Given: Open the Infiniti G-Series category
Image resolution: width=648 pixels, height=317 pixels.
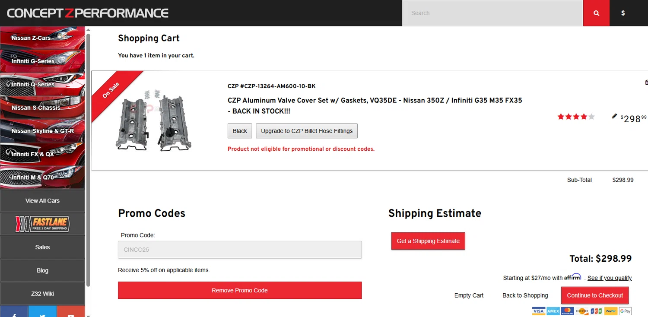Looking at the screenshot, I should (x=42, y=61).
